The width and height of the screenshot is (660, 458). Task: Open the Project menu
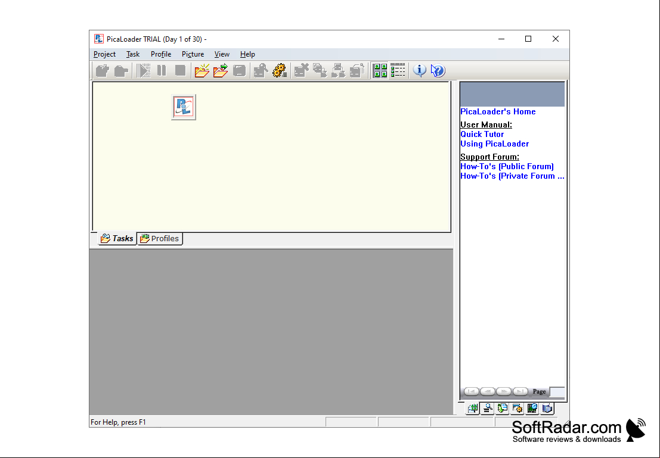104,54
